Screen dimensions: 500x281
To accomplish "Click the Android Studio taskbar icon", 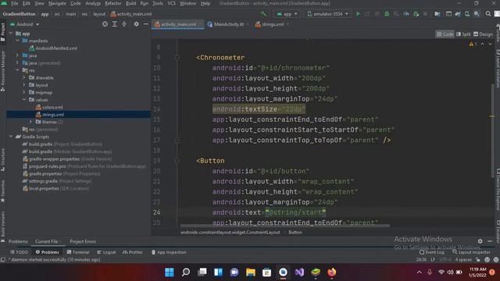I will (283, 272).
